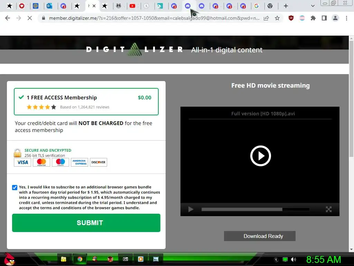
Task: Open the Angry Birds start button
Action: coord(9,259)
